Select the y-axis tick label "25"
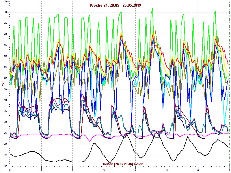This screenshot has height=173, width=231. (x=5, y=133)
